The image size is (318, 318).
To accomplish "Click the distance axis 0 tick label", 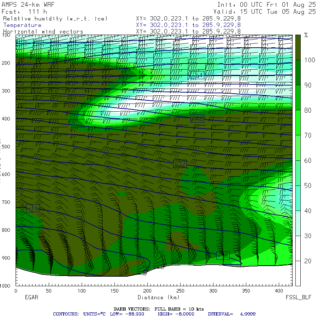I will (x=16, y=291).
